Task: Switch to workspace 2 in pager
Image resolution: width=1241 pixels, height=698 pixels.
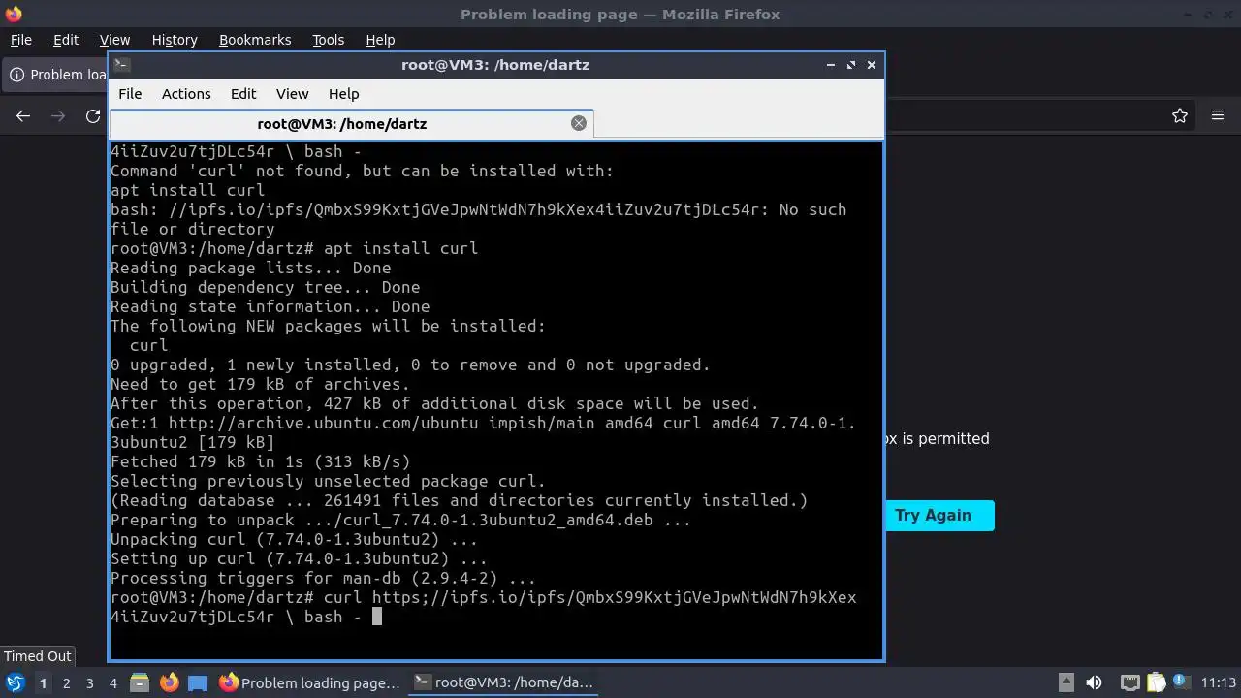Action: [66, 682]
